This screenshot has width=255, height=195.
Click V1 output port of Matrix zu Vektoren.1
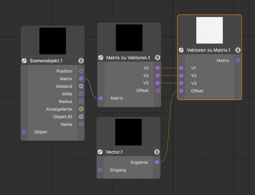tap(157, 68)
